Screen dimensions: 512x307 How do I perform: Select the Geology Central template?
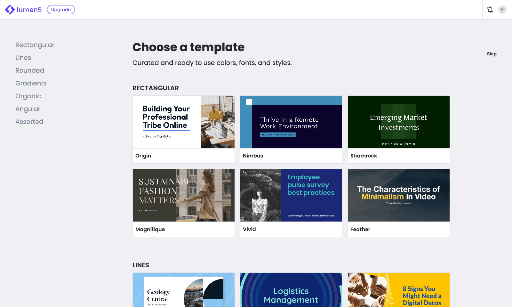(184, 290)
